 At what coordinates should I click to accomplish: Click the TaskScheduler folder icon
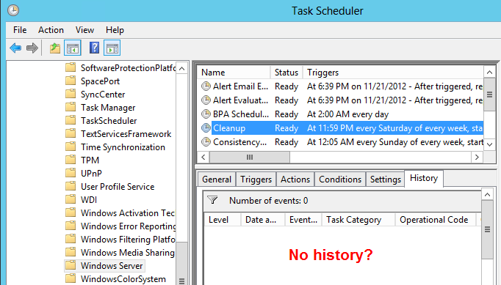71,120
